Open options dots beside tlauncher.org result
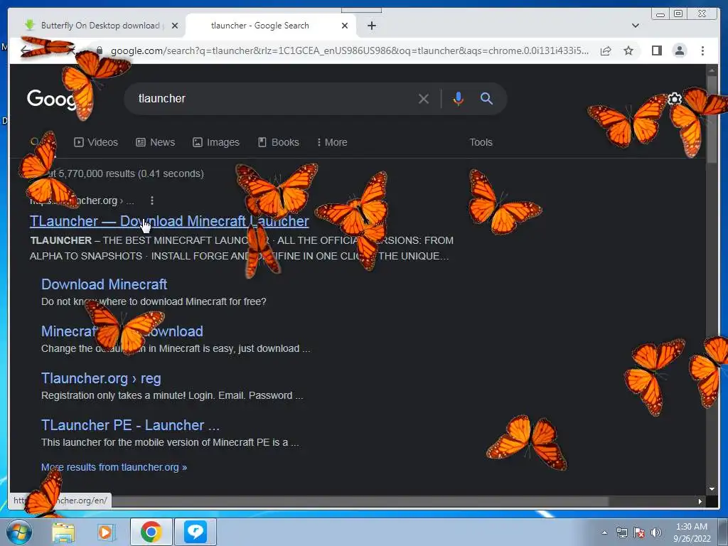This screenshot has width=728, height=546. [152, 200]
